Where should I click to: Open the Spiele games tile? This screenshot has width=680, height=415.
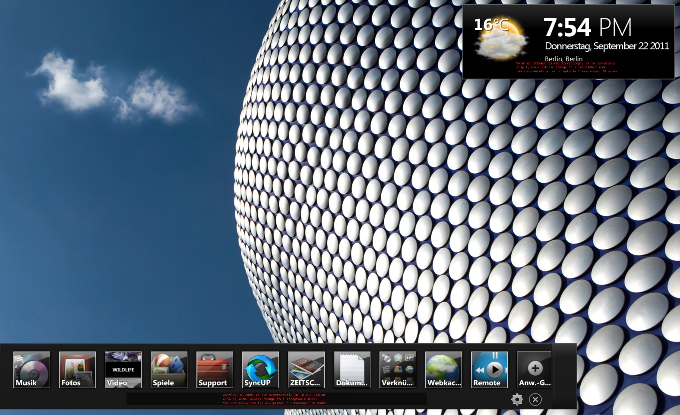tap(169, 370)
